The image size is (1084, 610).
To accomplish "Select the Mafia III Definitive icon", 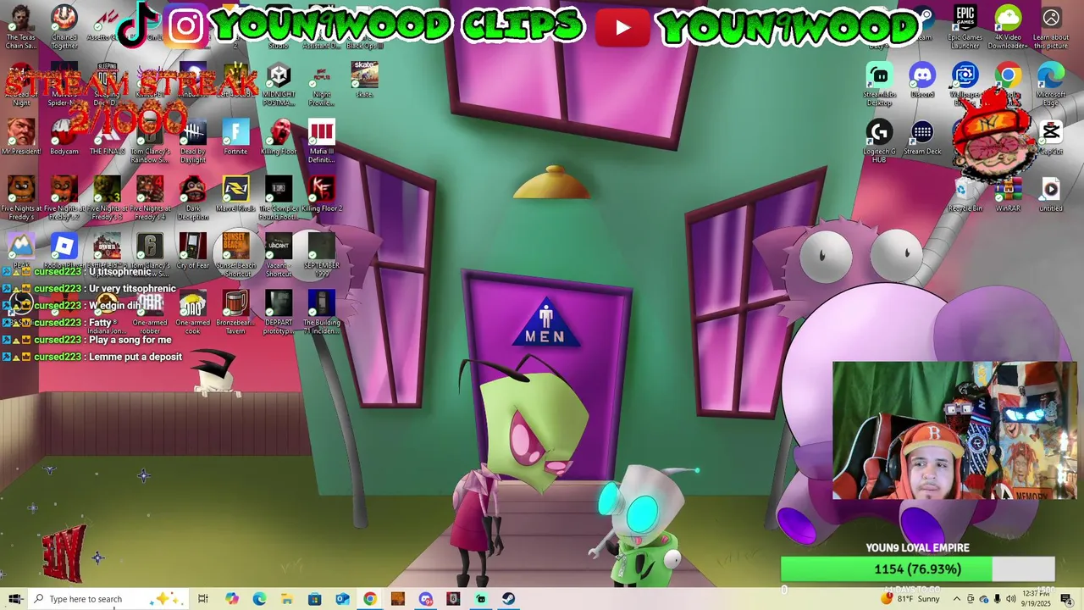I will [x=321, y=141].
